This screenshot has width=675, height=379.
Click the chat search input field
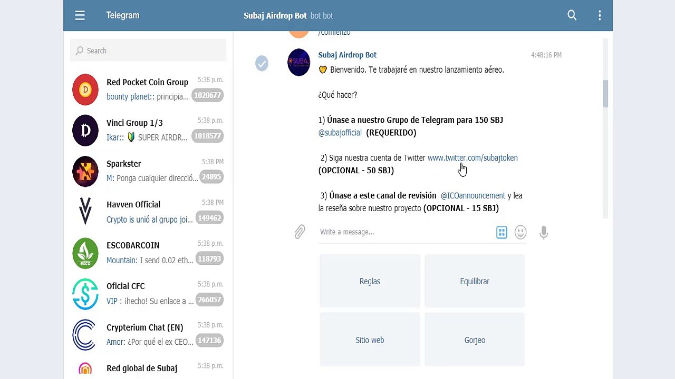(x=148, y=51)
